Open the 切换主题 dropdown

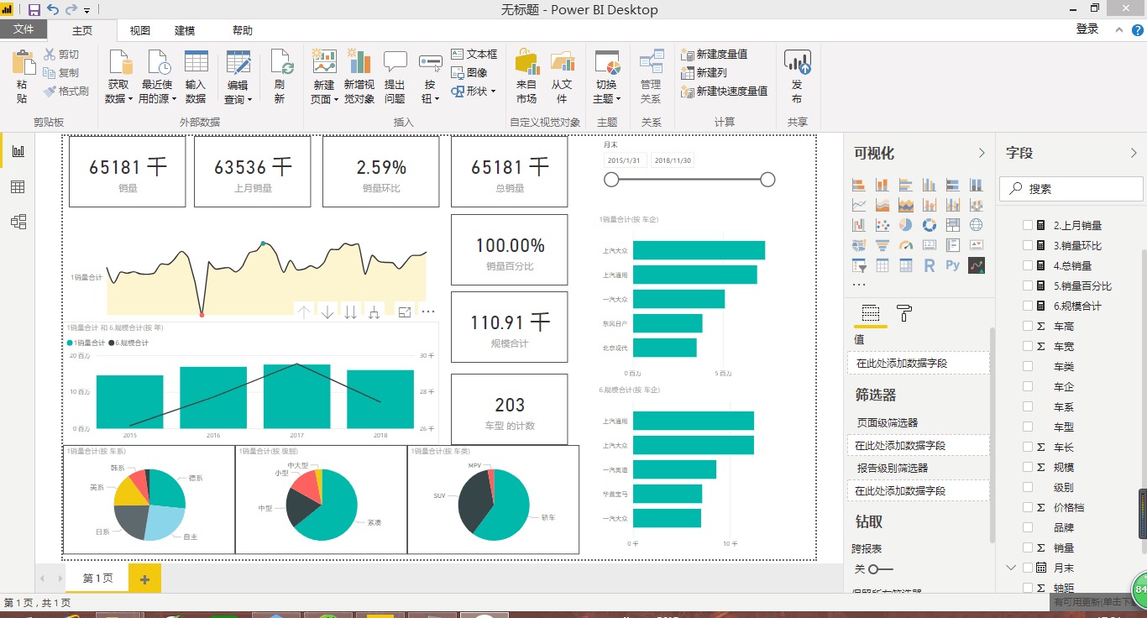coord(606,77)
